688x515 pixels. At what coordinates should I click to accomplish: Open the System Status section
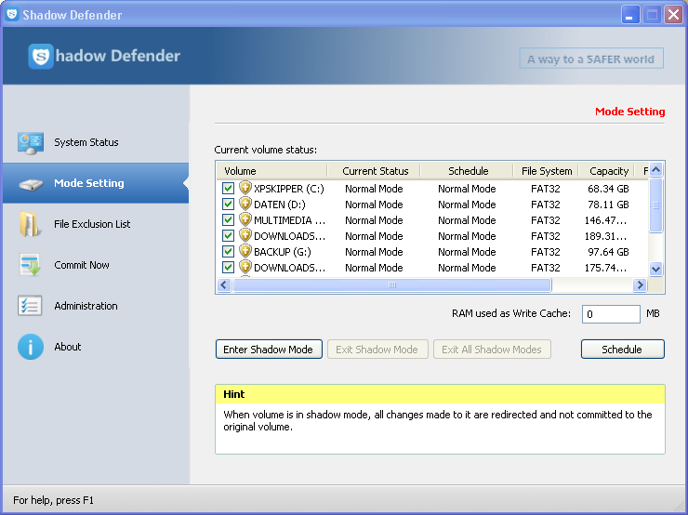tap(96, 142)
